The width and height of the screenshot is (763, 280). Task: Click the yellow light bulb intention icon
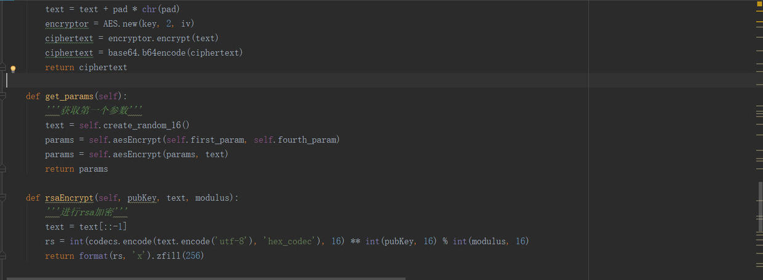(x=13, y=69)
